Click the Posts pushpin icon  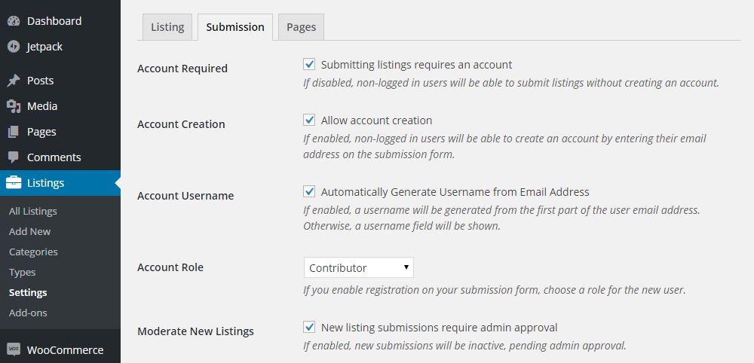coord(14,81)
